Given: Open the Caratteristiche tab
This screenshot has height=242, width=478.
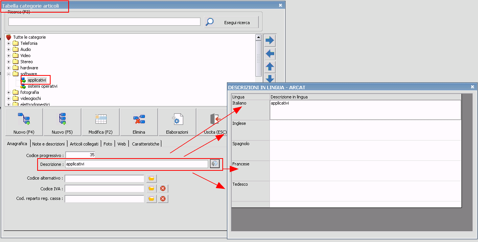Looking at the screenshot, I should tap(145, 144).
